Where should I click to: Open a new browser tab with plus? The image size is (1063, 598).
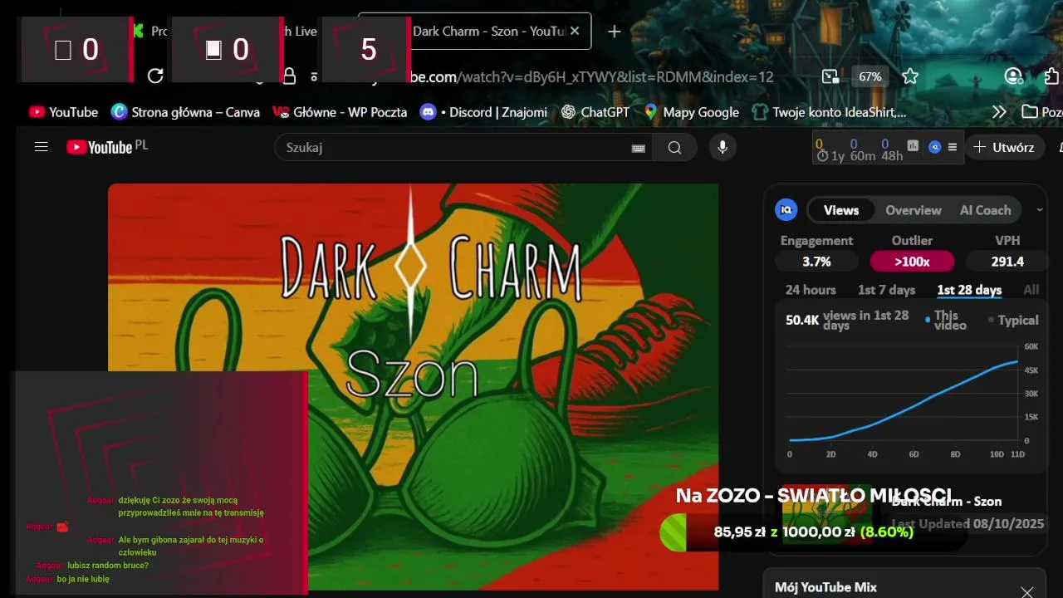(x=614, y=32)
